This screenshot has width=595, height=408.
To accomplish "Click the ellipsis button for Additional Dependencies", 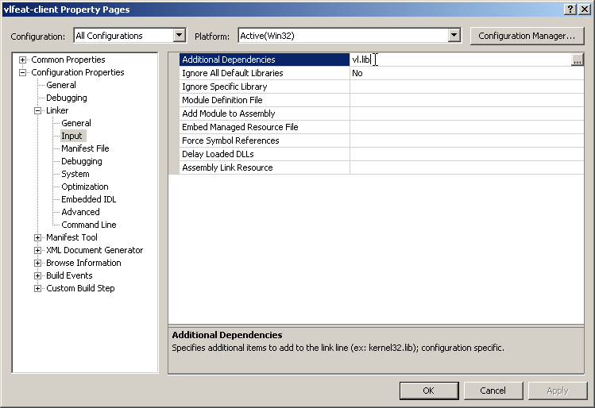I will 578,60.
